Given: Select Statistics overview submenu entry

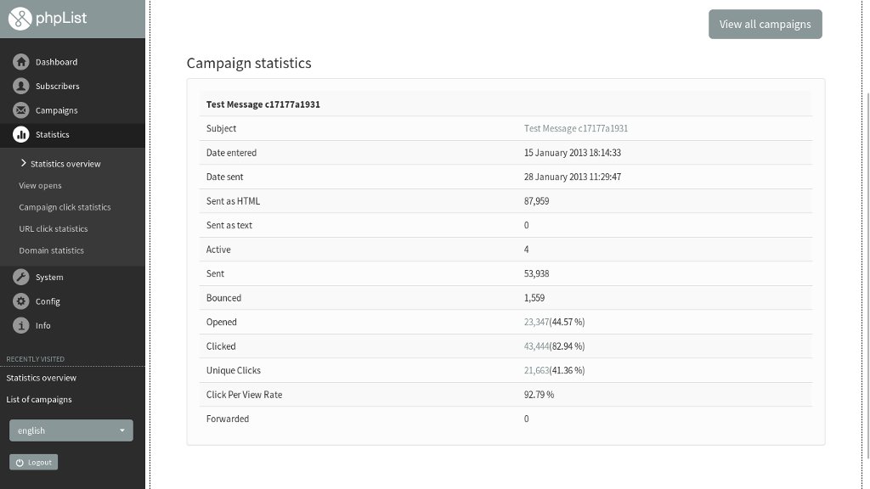Looking at the screenshot, I should 65,164.
